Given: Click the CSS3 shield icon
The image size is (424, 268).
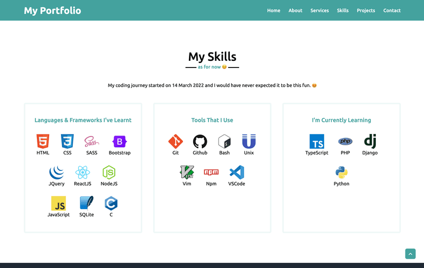Looking at the screenshot, I should pos(67,141).
